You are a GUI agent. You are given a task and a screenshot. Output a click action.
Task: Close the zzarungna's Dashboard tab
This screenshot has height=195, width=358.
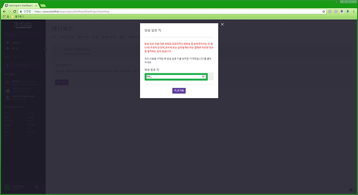pos(36,5)
